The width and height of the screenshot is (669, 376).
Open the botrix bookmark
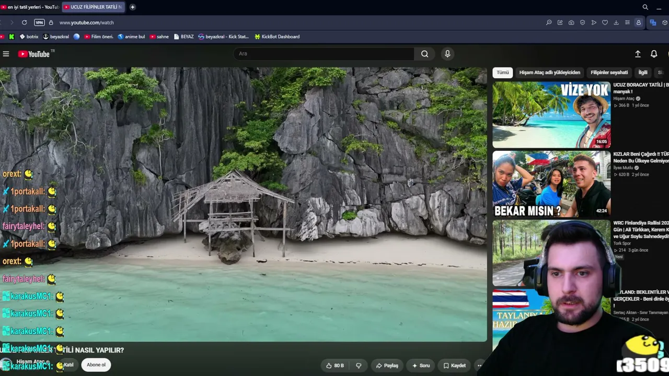point(29,37)
